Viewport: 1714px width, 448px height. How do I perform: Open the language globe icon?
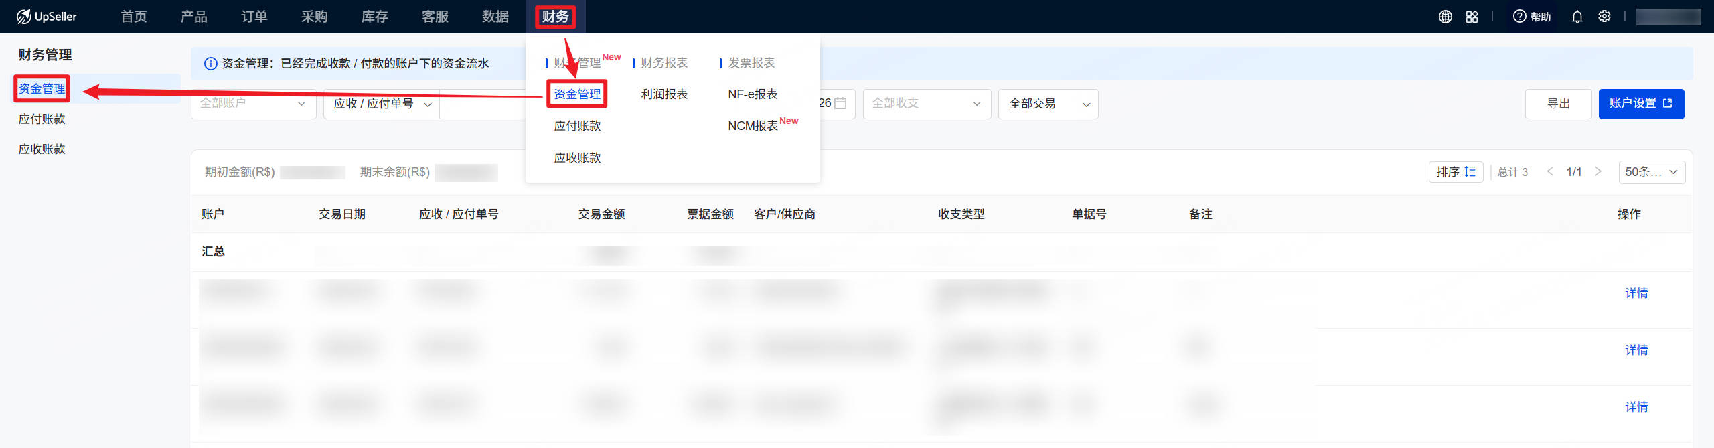[x=1445, y=17]
